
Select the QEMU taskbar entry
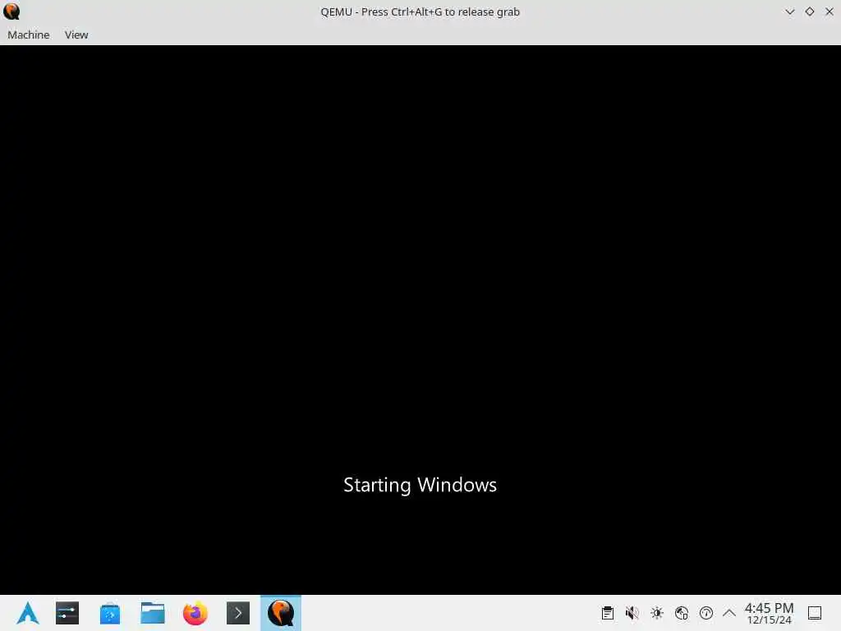click(281, 613)
